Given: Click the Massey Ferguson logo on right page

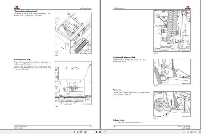Looking at the screenshot, I should [188, 7].
